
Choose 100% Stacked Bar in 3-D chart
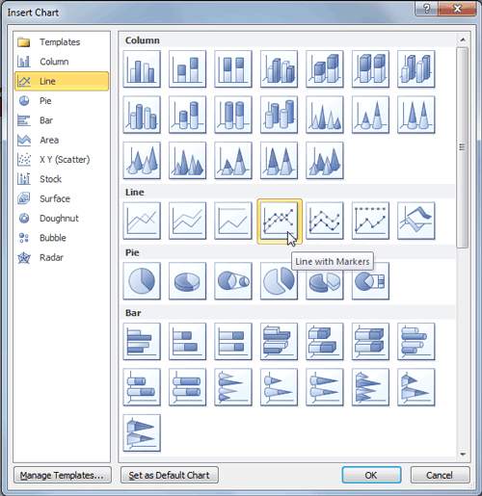pyautogui.click(x=370, y=342)
